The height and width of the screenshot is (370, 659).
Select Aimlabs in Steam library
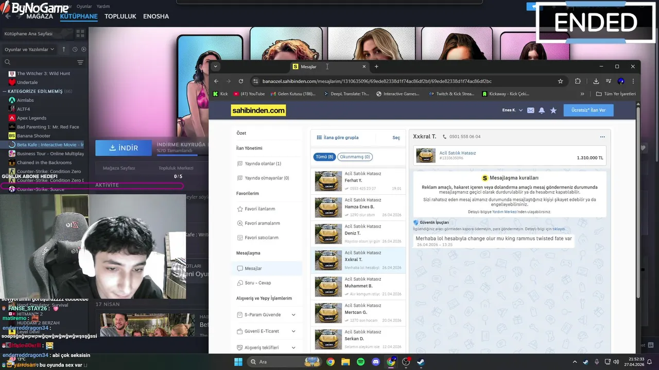click(x=25, y=100)
